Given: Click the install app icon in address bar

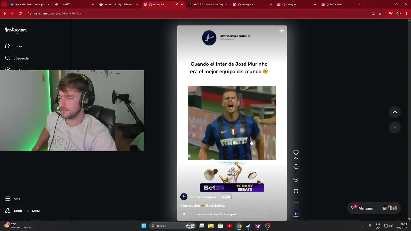Looking at the screenshot, I should tap(373, 13).
